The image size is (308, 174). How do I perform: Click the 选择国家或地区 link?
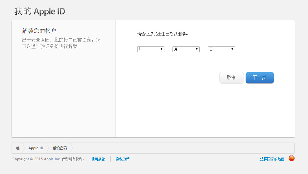coord(272,159)
